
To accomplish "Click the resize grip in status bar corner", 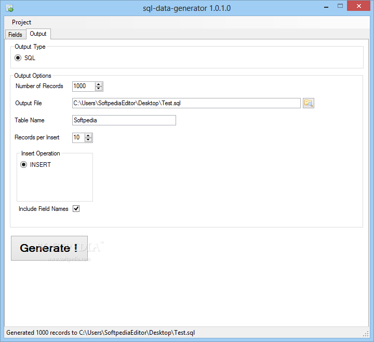I will 365,334.
